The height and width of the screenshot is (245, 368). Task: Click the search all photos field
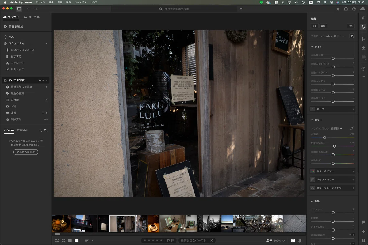[x=174, y=9]
